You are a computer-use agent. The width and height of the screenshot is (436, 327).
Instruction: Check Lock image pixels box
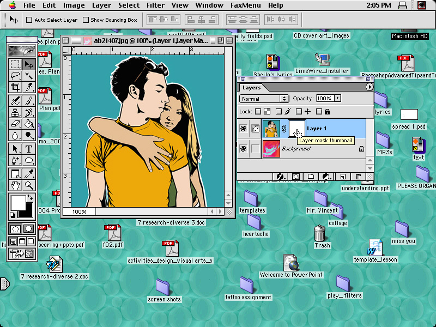click(x=278, y=112)
